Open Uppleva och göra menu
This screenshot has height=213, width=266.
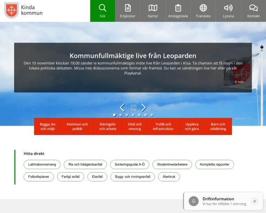pos(192,126)
